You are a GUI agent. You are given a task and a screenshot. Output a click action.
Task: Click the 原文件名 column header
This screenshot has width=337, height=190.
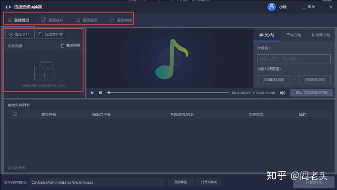point(48,114)
